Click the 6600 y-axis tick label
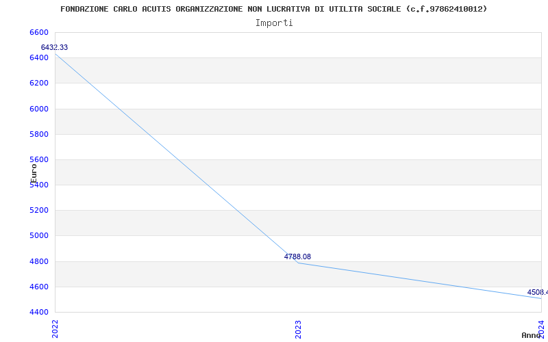Screen dimensions: 548x342 tap(39, 32)
